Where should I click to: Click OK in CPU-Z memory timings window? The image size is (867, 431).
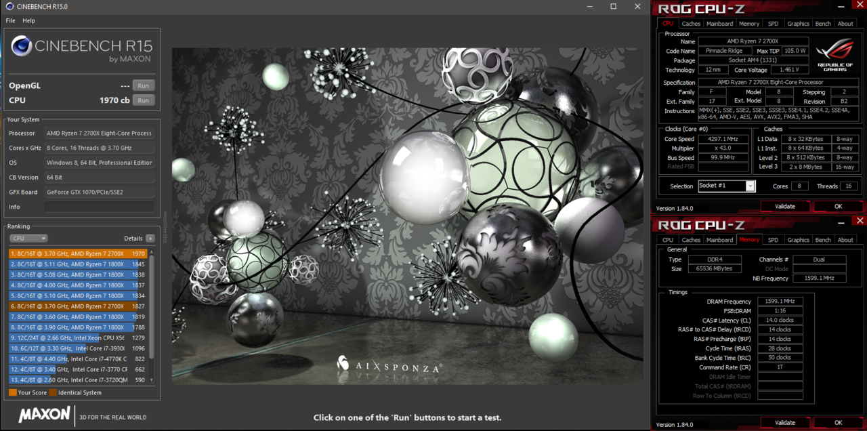(x=838, y=422)
